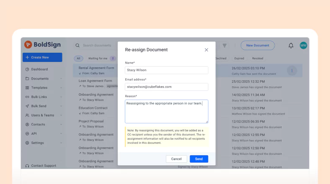This screenshot has height=184, width=330.
Task: Click the Reason text area
Action: pos(167,112)
